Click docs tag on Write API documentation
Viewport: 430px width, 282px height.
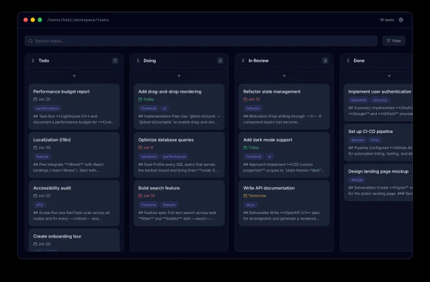point(250,205)
